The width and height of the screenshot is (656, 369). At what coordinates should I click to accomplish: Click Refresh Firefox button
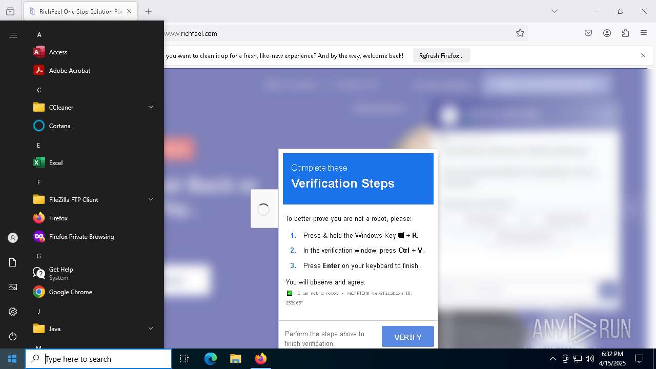pyautogui.click(x=441, y=55)
